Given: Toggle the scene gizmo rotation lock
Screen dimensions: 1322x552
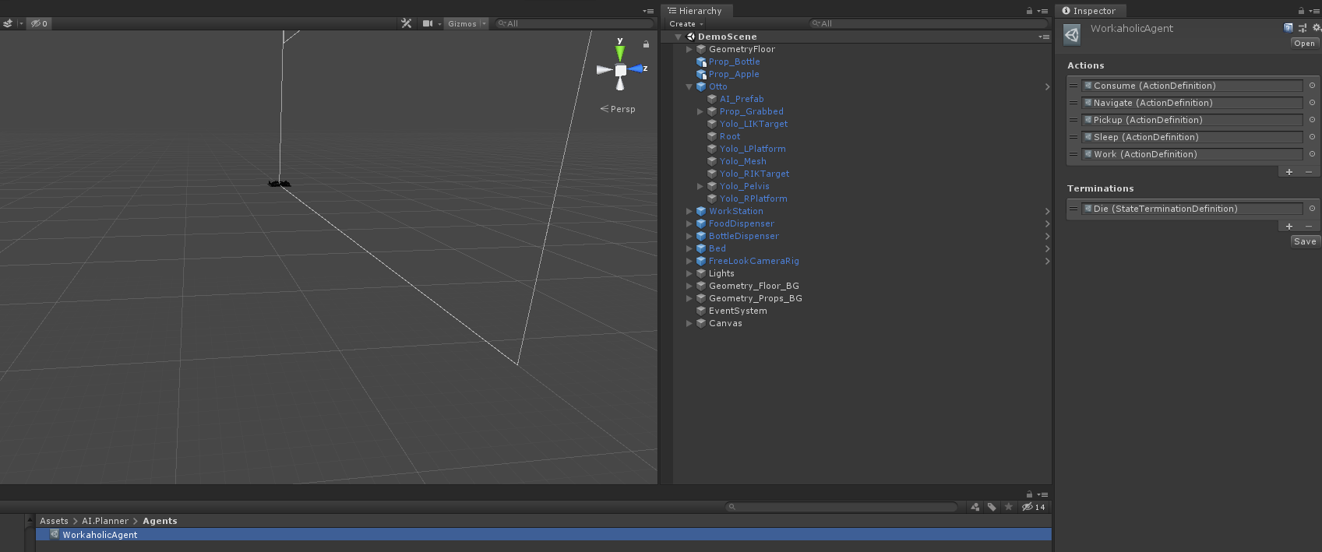Looking at the screenshot, I should tap(646, 44).
